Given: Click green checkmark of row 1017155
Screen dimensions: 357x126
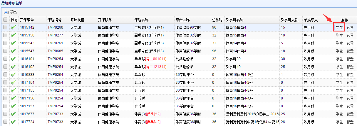Looking at the screenshot, I should coord(13,90).
